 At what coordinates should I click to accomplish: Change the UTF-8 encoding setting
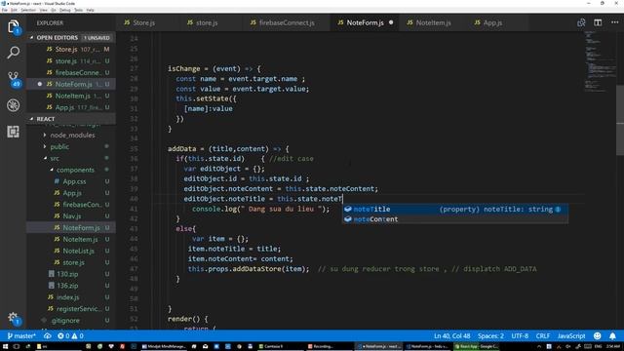pyautogui.click(x=520, y=335)
